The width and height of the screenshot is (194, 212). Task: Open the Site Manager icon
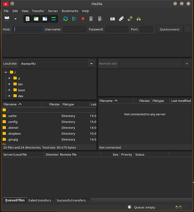click(x=7, y=19)
